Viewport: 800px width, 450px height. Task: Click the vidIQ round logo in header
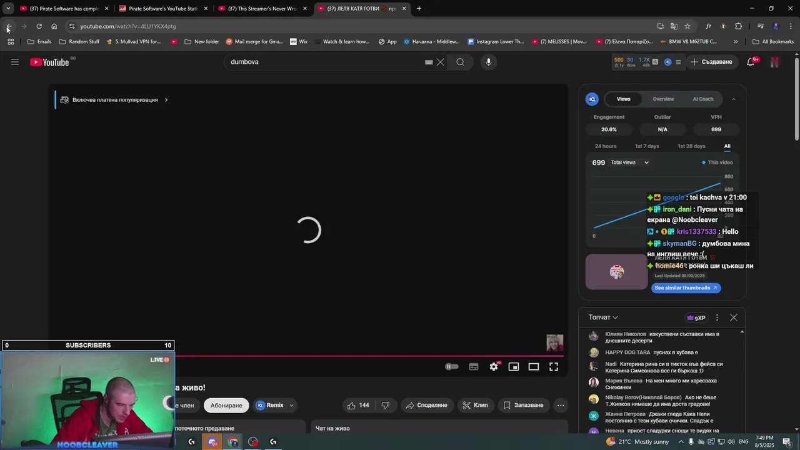pyautogui.click(x=667, y=62)
